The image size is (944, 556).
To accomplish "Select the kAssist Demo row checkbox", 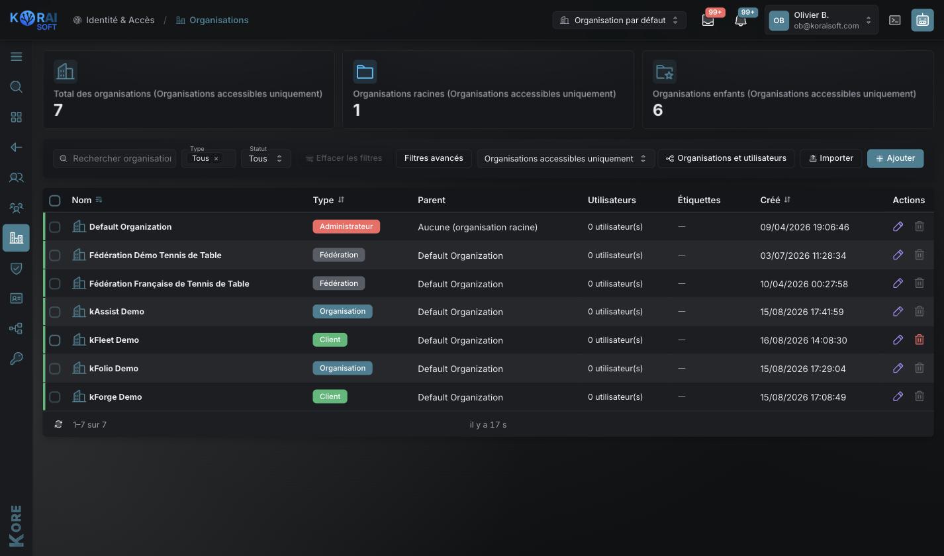I will coord(55,312).
